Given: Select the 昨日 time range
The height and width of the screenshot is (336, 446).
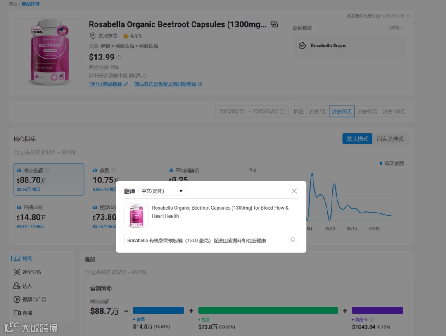Looking at the screenshot, I should click(299, 111).
